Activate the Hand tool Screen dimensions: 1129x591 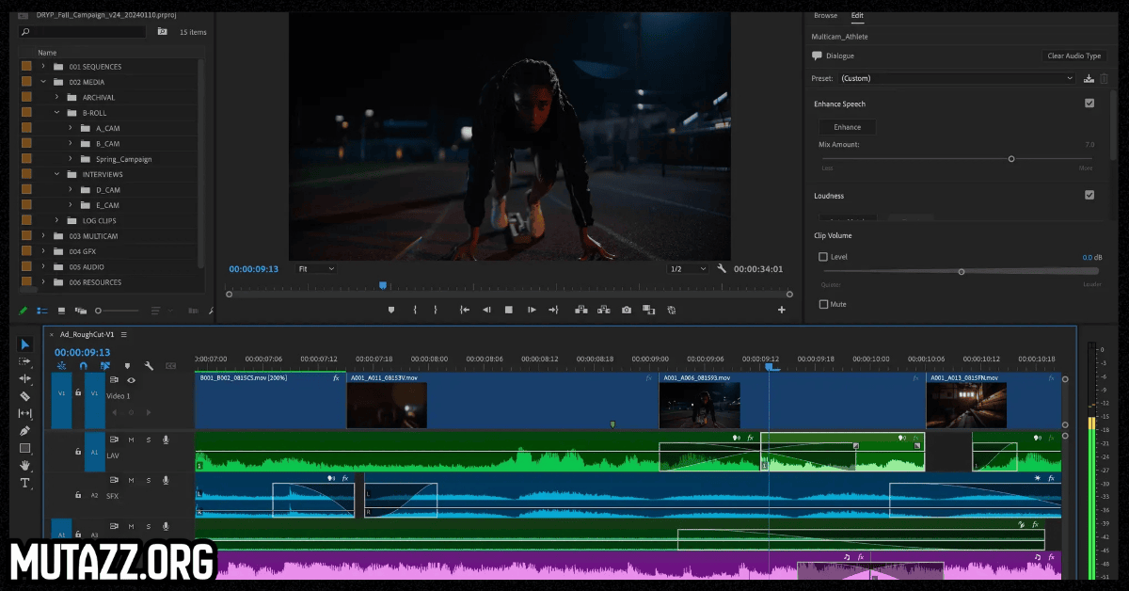(25, 465)
